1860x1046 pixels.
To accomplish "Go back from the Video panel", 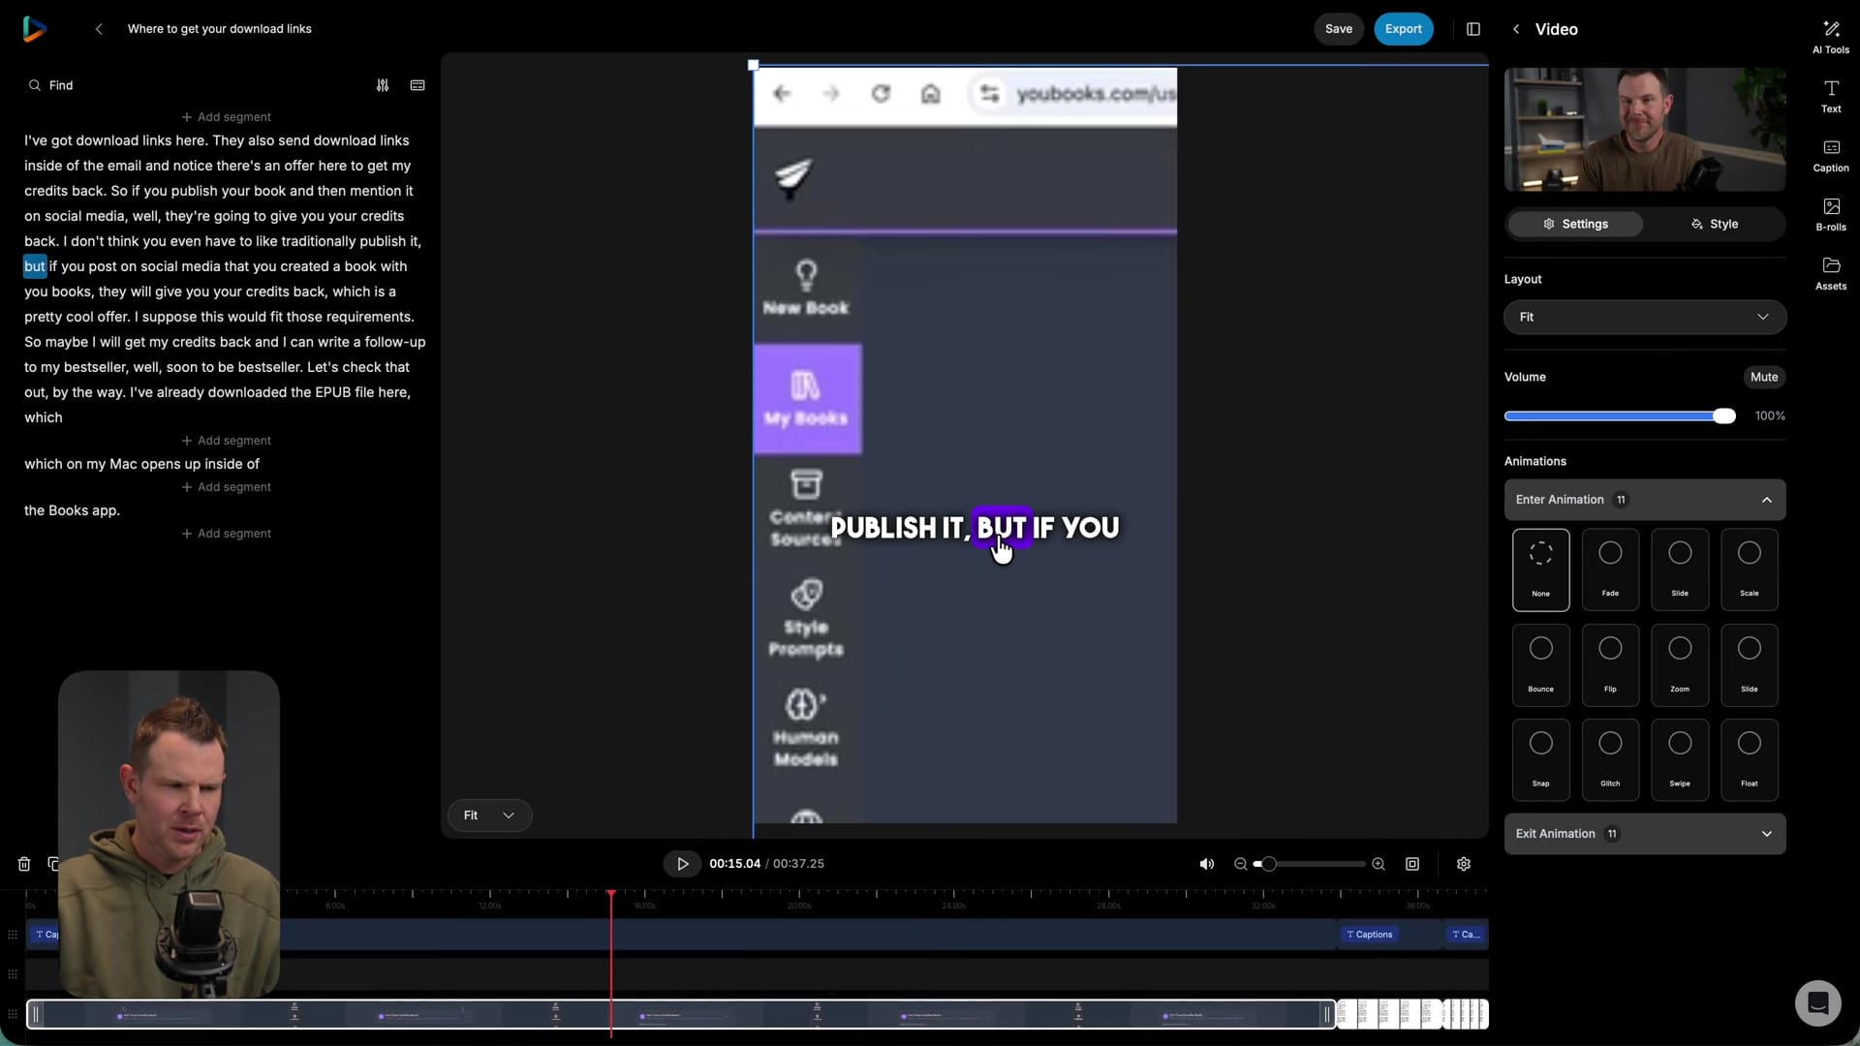I will [1516, 29].
